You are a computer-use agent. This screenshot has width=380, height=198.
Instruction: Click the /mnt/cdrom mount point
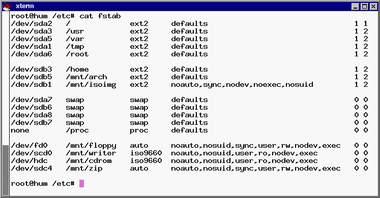[x=89, y=161]
